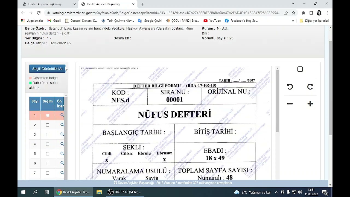Switch to first Devlet Arşivleri tab
The height and width of the screenshot is (197, 350).
pos(45,4)
